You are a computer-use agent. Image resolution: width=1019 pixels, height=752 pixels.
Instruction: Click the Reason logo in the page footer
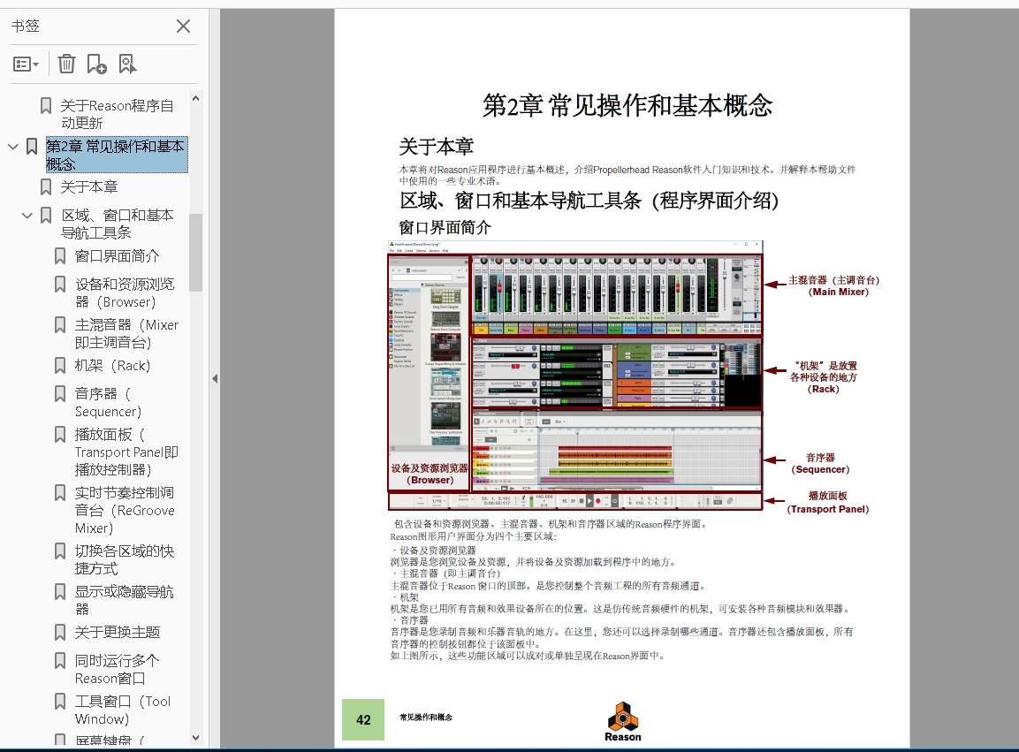coord(622,722)
